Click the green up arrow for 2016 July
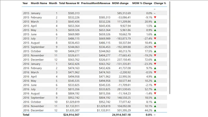 (x=155, y=89)
